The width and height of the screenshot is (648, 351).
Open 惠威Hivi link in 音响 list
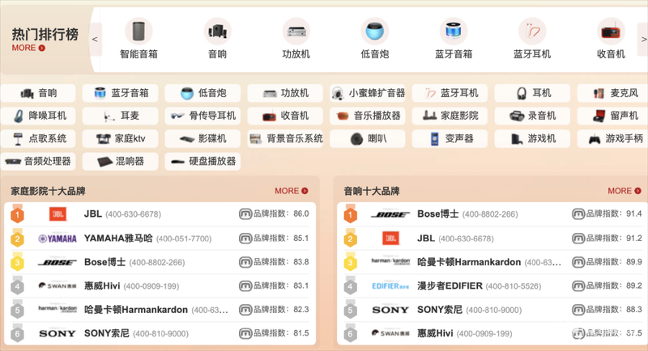435,333
